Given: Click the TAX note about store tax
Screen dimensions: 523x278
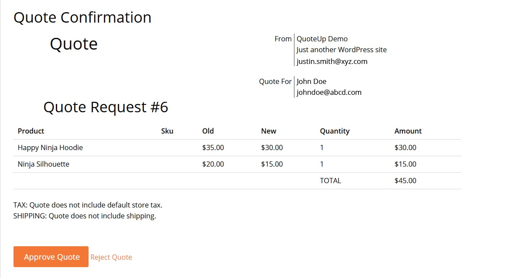Looking at the screenshot, I should [x=88, y=205].
